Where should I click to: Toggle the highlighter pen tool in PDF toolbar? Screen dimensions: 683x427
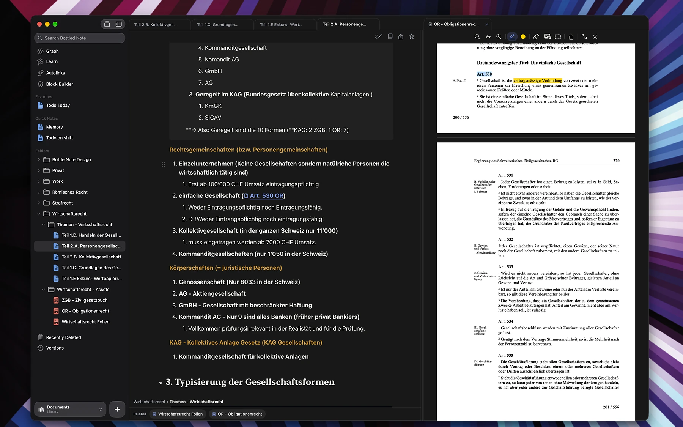(x=512, y=37)
